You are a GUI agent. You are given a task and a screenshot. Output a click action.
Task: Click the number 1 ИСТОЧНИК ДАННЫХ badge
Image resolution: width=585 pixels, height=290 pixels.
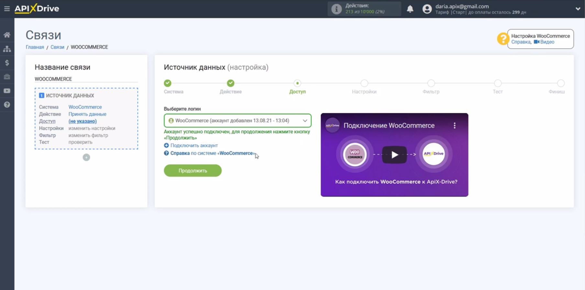[41, 95]
